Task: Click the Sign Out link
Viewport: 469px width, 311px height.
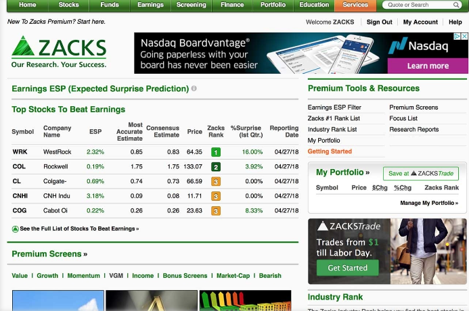Action: pos(379,22)
